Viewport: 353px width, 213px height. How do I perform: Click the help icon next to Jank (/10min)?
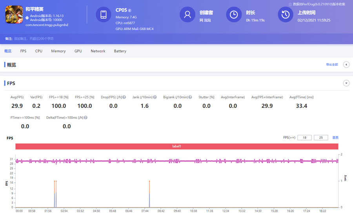pyautogui.click(x=155, y=97)
